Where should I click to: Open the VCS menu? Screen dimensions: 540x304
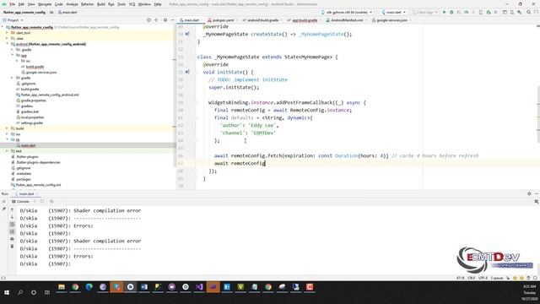[x=132, y=4]
